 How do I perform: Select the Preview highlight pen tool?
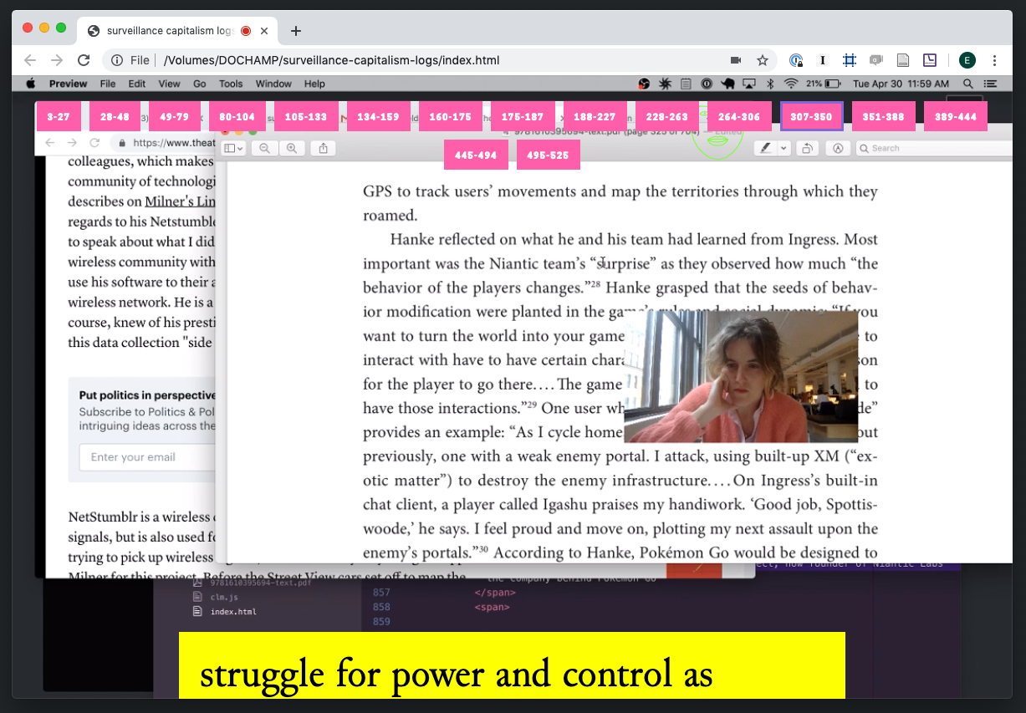tap(765, 148)
